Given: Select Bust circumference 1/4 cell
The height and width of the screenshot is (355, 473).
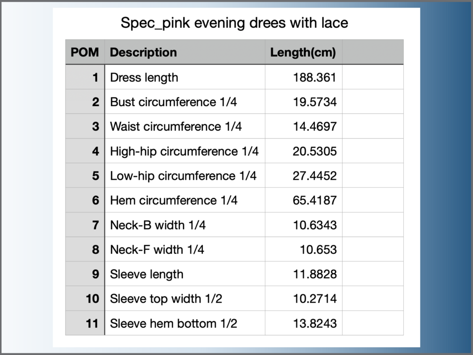Looking at the screenshot, I should pyautogui.click(x=185, y=102).
